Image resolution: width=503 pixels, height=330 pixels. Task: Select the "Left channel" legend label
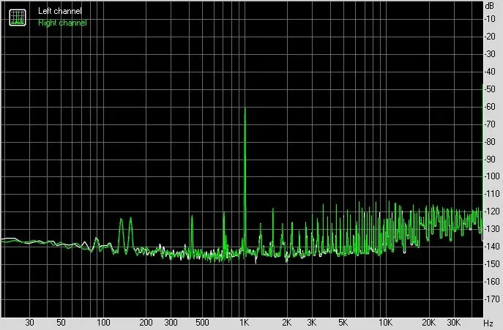tap(60, 11)
